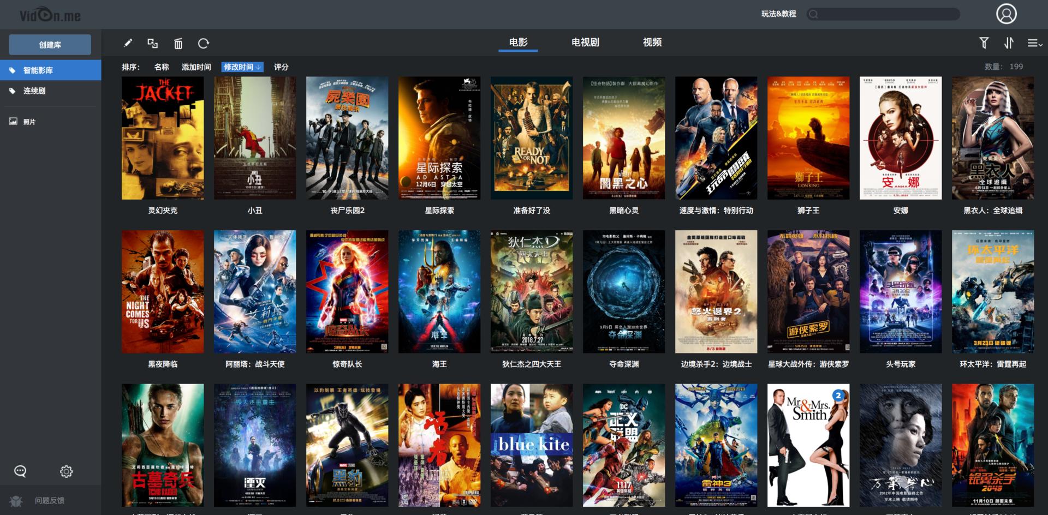Screen dimensions: 1048x515
Task: Click the refresh library icon
Action: (x=204, y=43)
